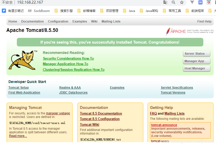Image resolution: width=216 pixels, height=146 pixels.
Task: Open the Mailing Lists nav item
Action: click(x=111, y=22)
